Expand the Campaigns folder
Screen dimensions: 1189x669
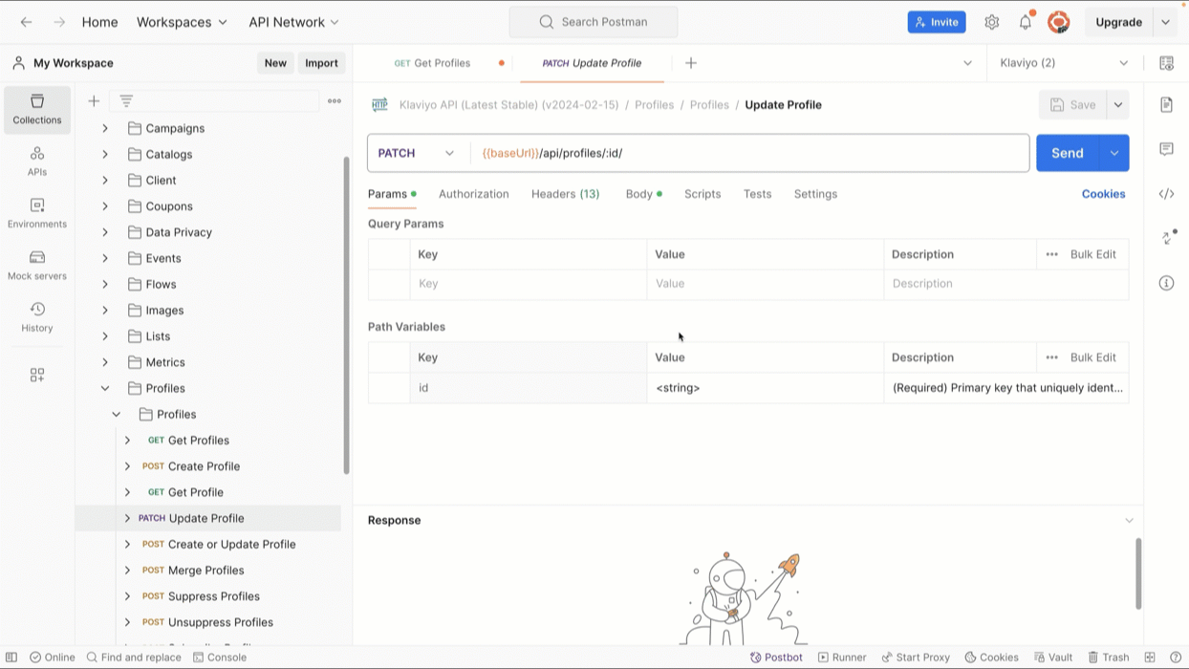[x=105, y=128]
